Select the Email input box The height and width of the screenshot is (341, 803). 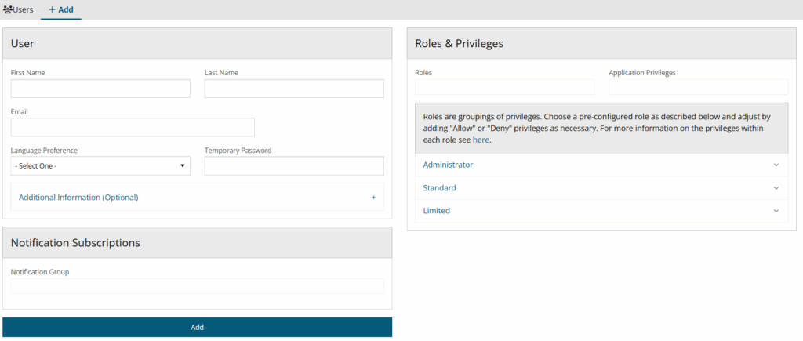[133, 127]
